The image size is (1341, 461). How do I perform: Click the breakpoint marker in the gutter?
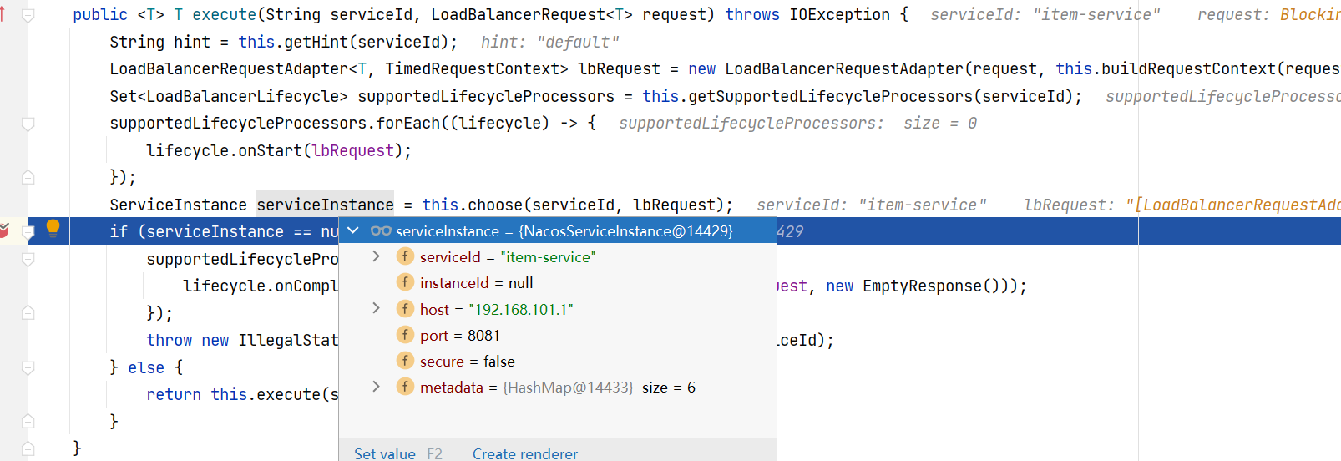tap(4, 231)
